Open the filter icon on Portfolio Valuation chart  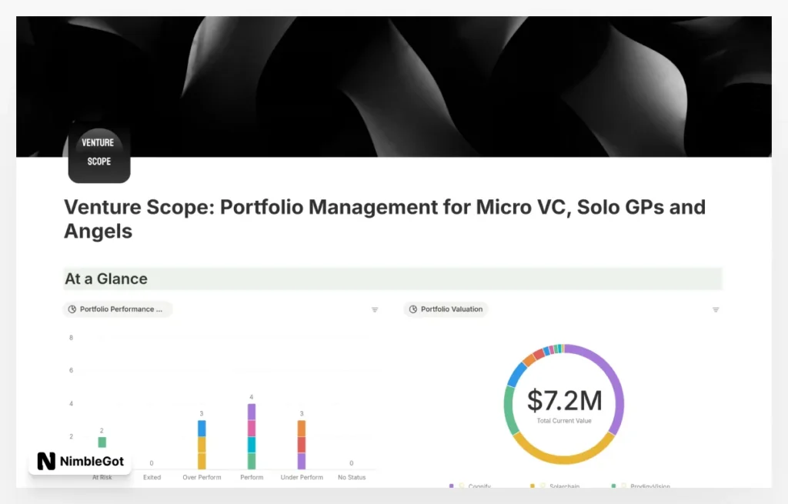click(716, 309)
